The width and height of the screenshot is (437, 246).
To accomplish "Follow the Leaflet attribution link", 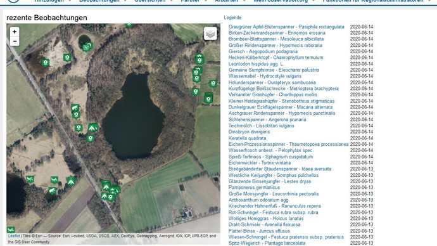I will pos(14,236).
